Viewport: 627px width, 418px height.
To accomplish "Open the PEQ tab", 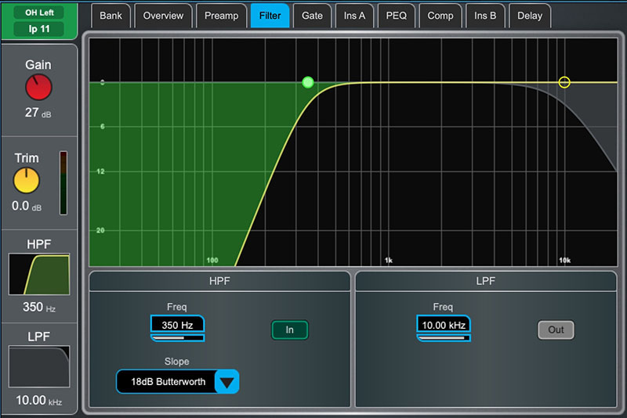I will [397, 16].
